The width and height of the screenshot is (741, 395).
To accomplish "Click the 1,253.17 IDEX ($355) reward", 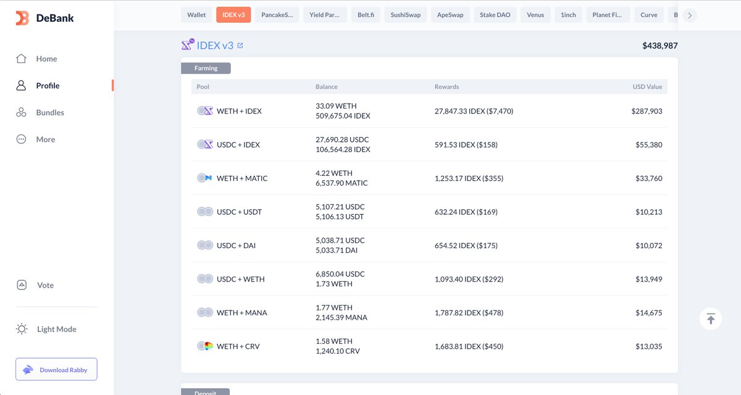I will pyautogui.click(x=469, y=178).
